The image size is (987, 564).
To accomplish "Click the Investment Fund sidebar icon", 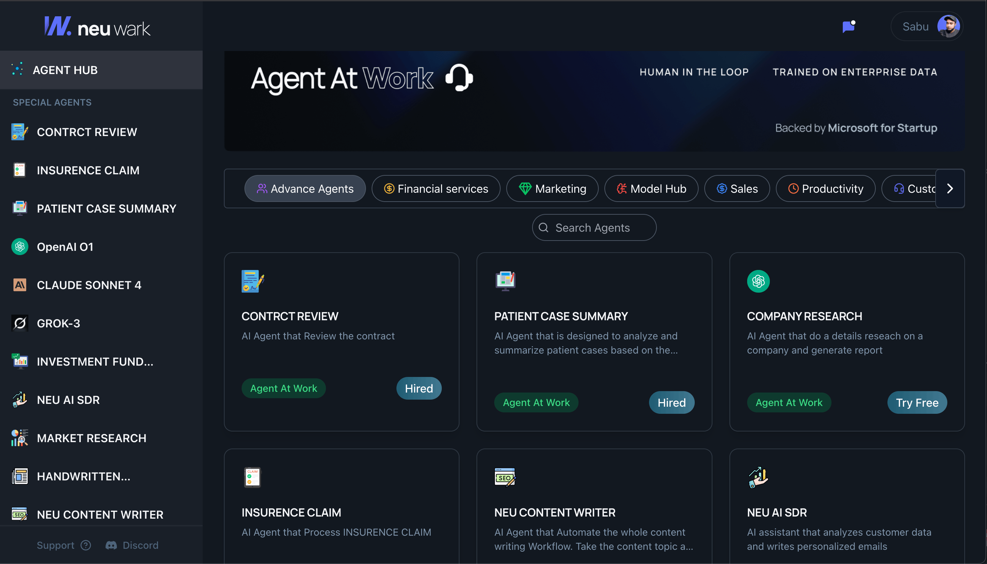I will 20,361.
